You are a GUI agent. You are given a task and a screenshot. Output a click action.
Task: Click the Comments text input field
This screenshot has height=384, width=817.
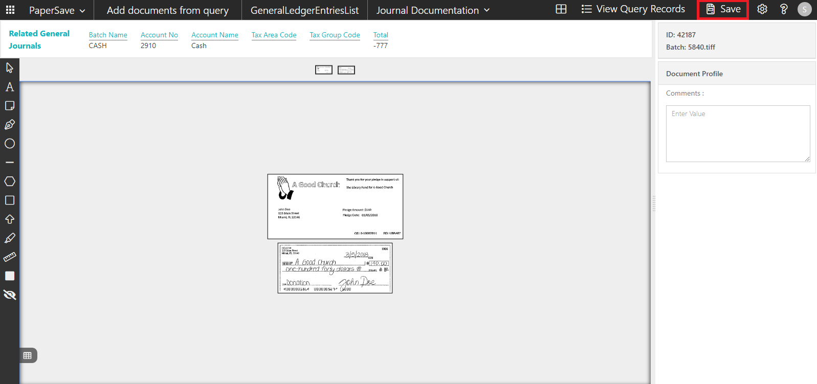(737, 133)
